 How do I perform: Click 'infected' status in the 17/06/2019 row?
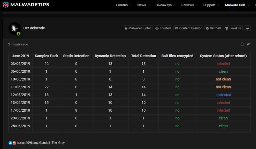(223, 110)
